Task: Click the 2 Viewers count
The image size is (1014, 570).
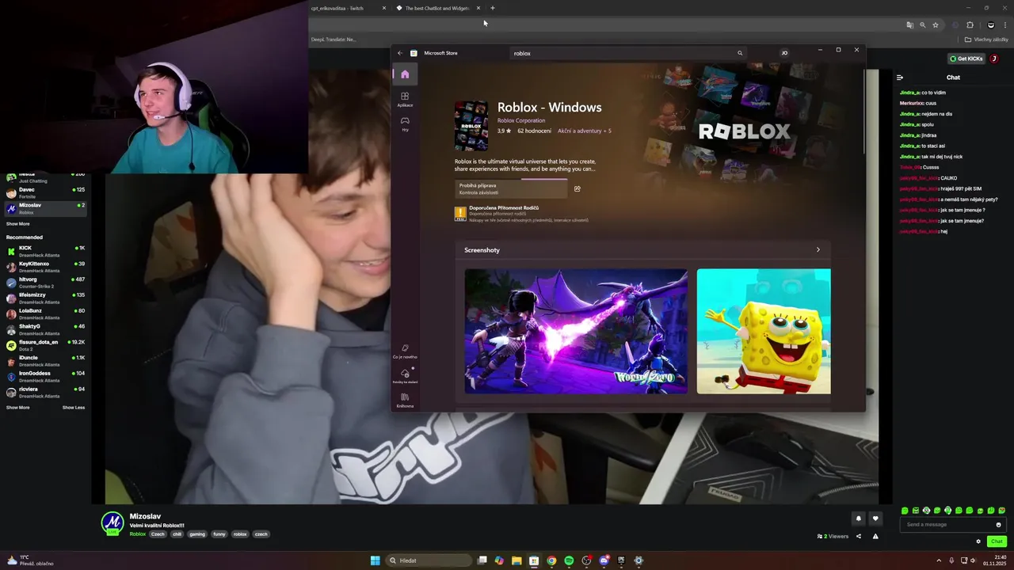Action: (833, 536)
